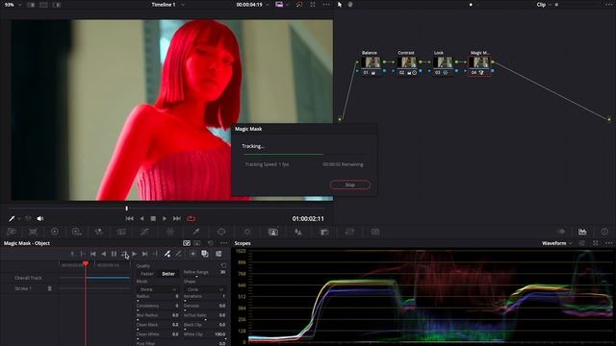Click the Tracking progress bar
The height and width of the screenshot is (346, 616).
(305, 154)
